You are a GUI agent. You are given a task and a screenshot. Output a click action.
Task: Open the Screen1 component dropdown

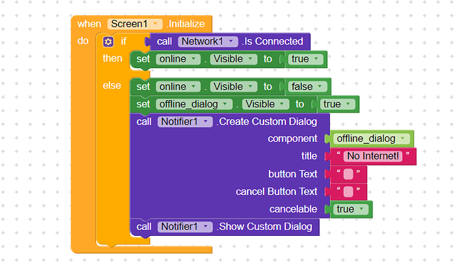(x=135, y=24)
